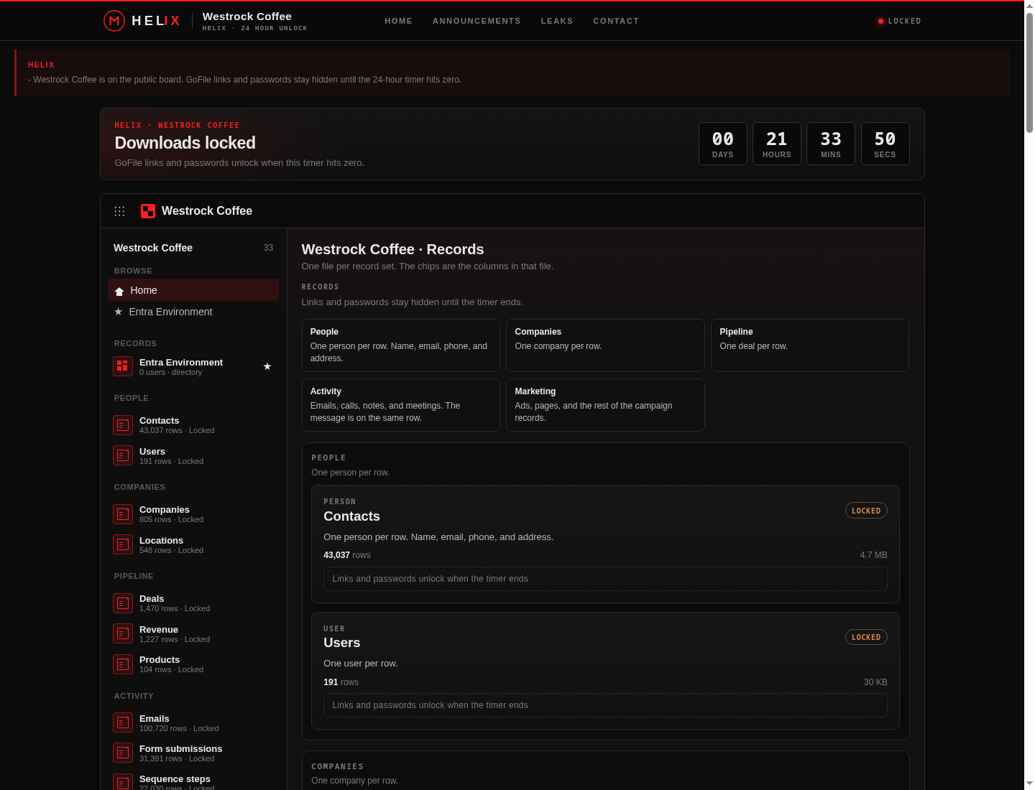Click the Locations file icon in sidebar
Image resolution: width=1035 pixels, height=790 pixels.
point(123,544)
